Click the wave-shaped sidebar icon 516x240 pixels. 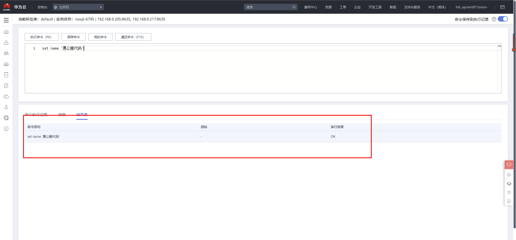[6, 54]
